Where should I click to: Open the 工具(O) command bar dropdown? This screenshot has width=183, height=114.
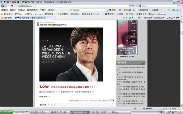[170, 18]
